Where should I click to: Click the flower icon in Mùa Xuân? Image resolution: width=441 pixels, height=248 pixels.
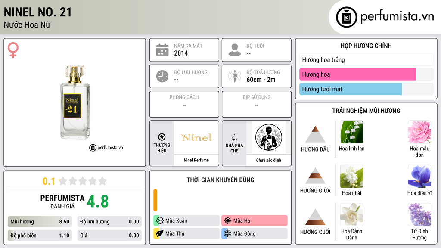click(x=160, y=220)
